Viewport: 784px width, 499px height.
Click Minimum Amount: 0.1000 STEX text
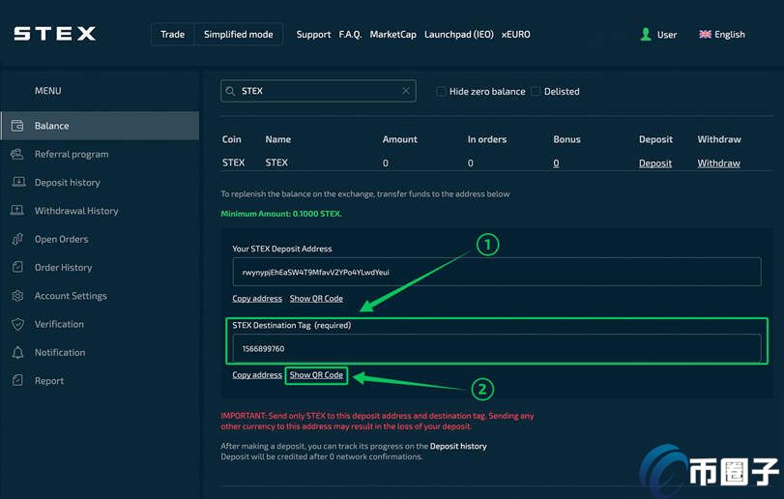[281, 214]
